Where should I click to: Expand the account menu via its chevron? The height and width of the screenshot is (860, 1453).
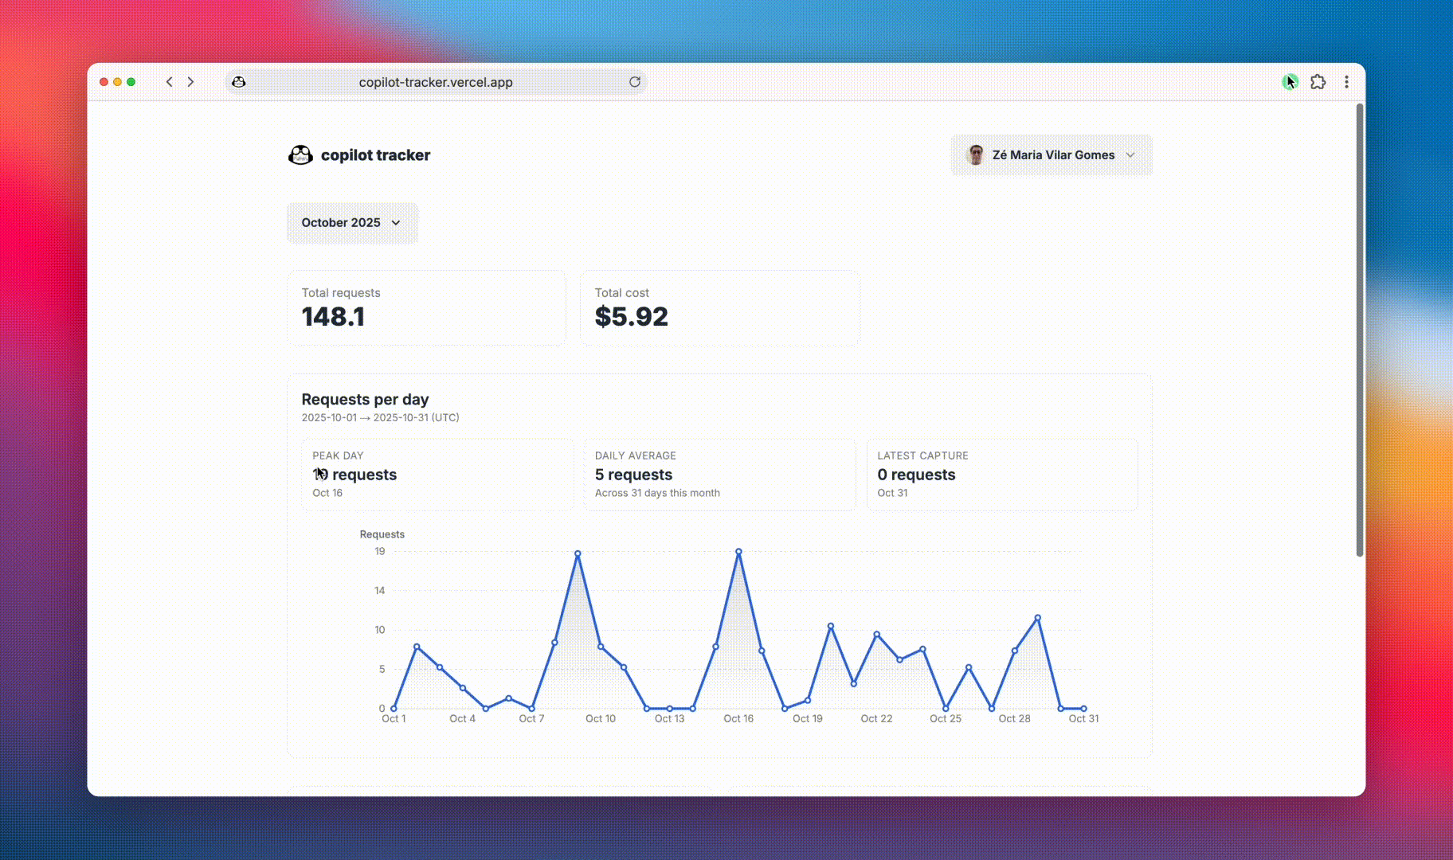(1130, 155)
